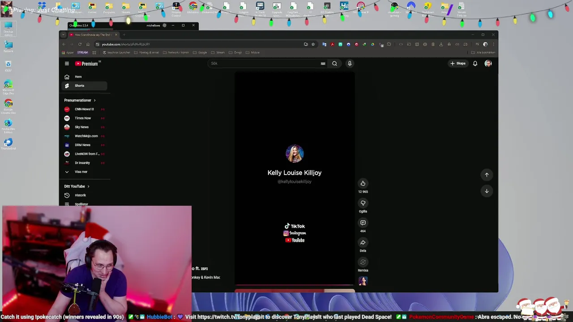Open Thunderbird desktop icon
Image resolution: width=573 pixels, height=322 pixels.
(8, 144)
